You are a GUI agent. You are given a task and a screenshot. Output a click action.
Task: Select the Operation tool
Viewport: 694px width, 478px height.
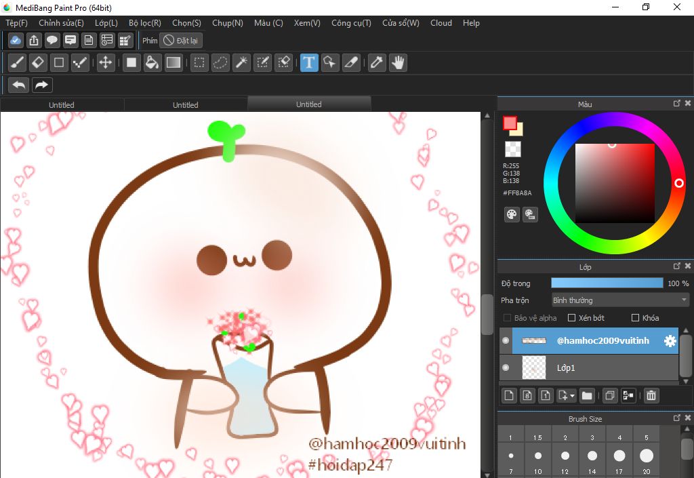point(330,62)
